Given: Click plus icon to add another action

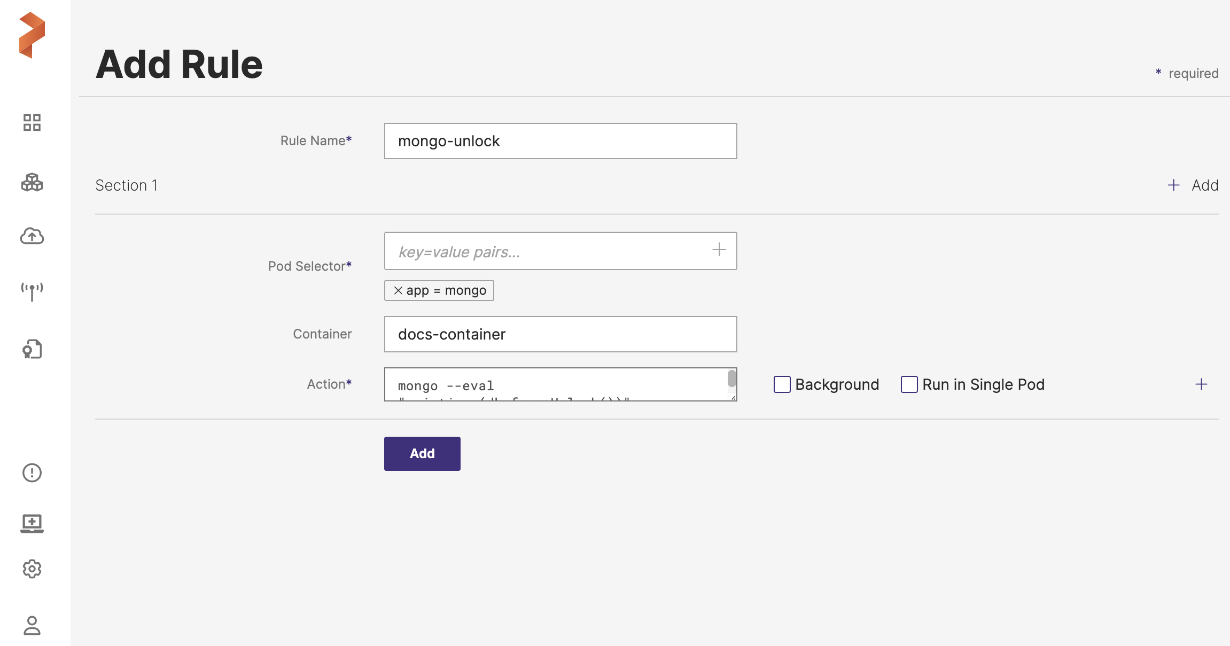Looking at the screenshot, I should point(1201,384).
